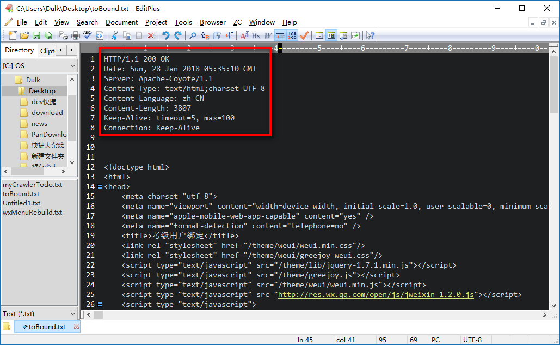Screen dimensions: 560x345
Task: Open the Search menu
Action: pyautogui.click(x=87, y=22)
